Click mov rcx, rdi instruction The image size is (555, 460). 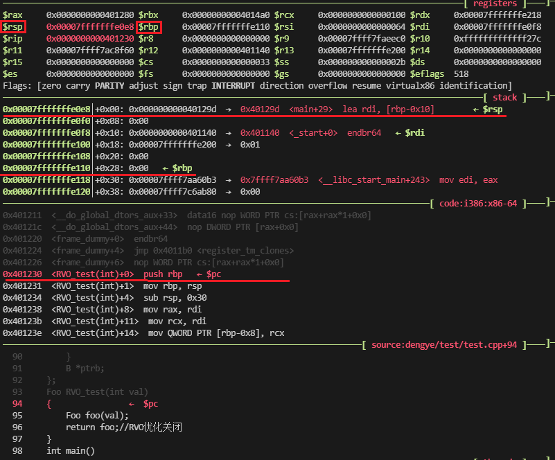177,321
